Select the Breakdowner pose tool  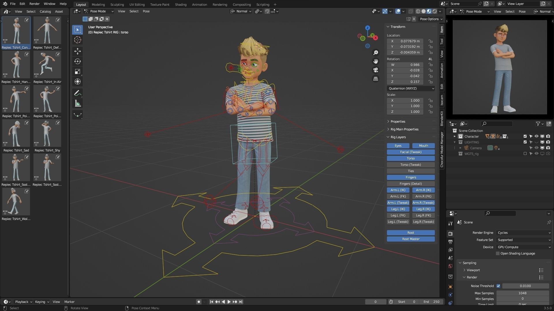point(77,115)
